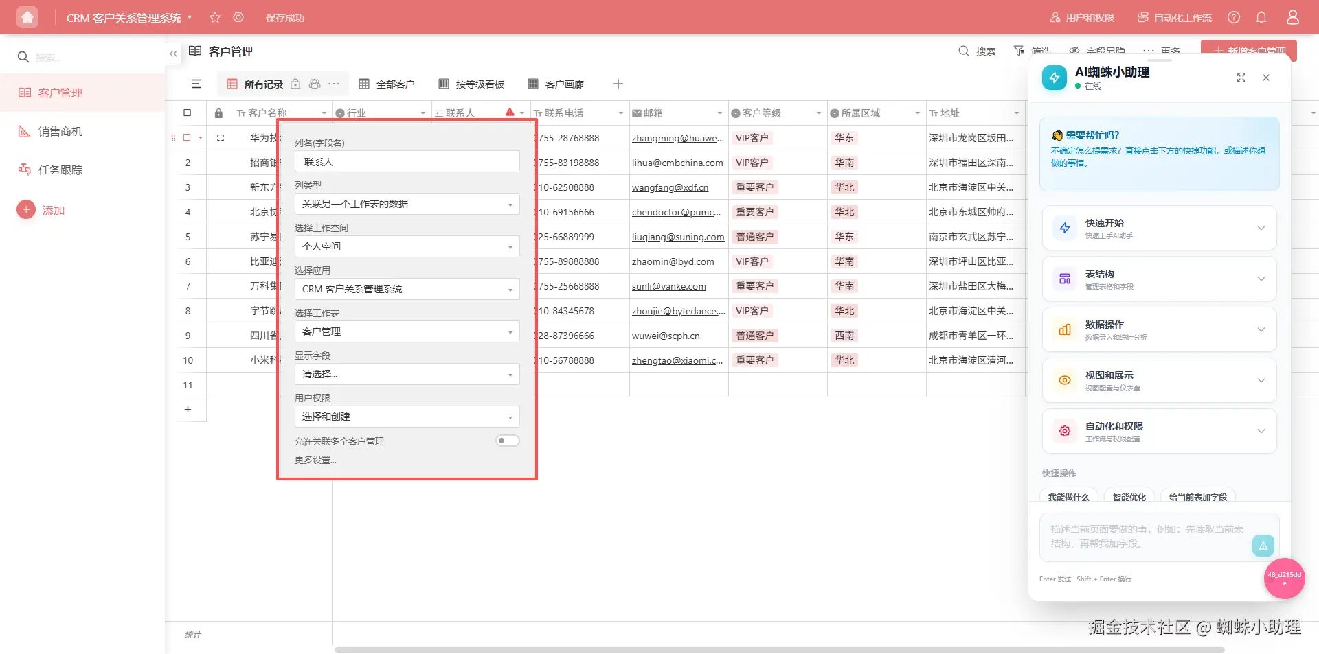Send the message with the AI send button
Screen dimensions: 1319x654
tap(1263, 546)
